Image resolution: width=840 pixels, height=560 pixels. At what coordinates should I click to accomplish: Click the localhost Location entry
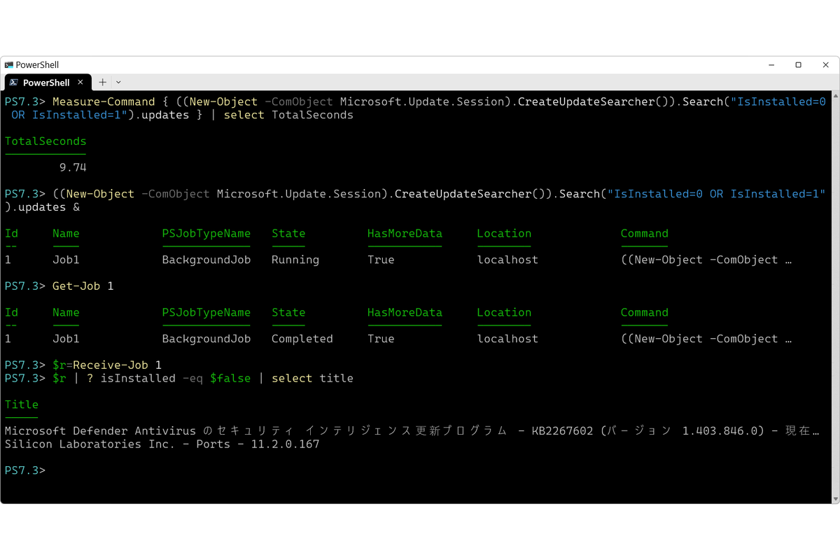click(x=507, y=260)
